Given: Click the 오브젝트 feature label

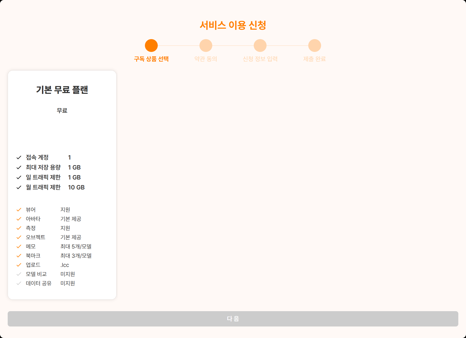Looking at the screenshot, I should click(36, 237).
